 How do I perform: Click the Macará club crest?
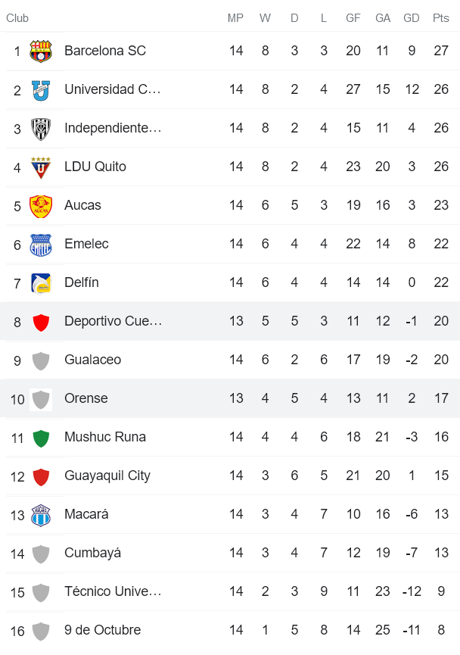41,515
